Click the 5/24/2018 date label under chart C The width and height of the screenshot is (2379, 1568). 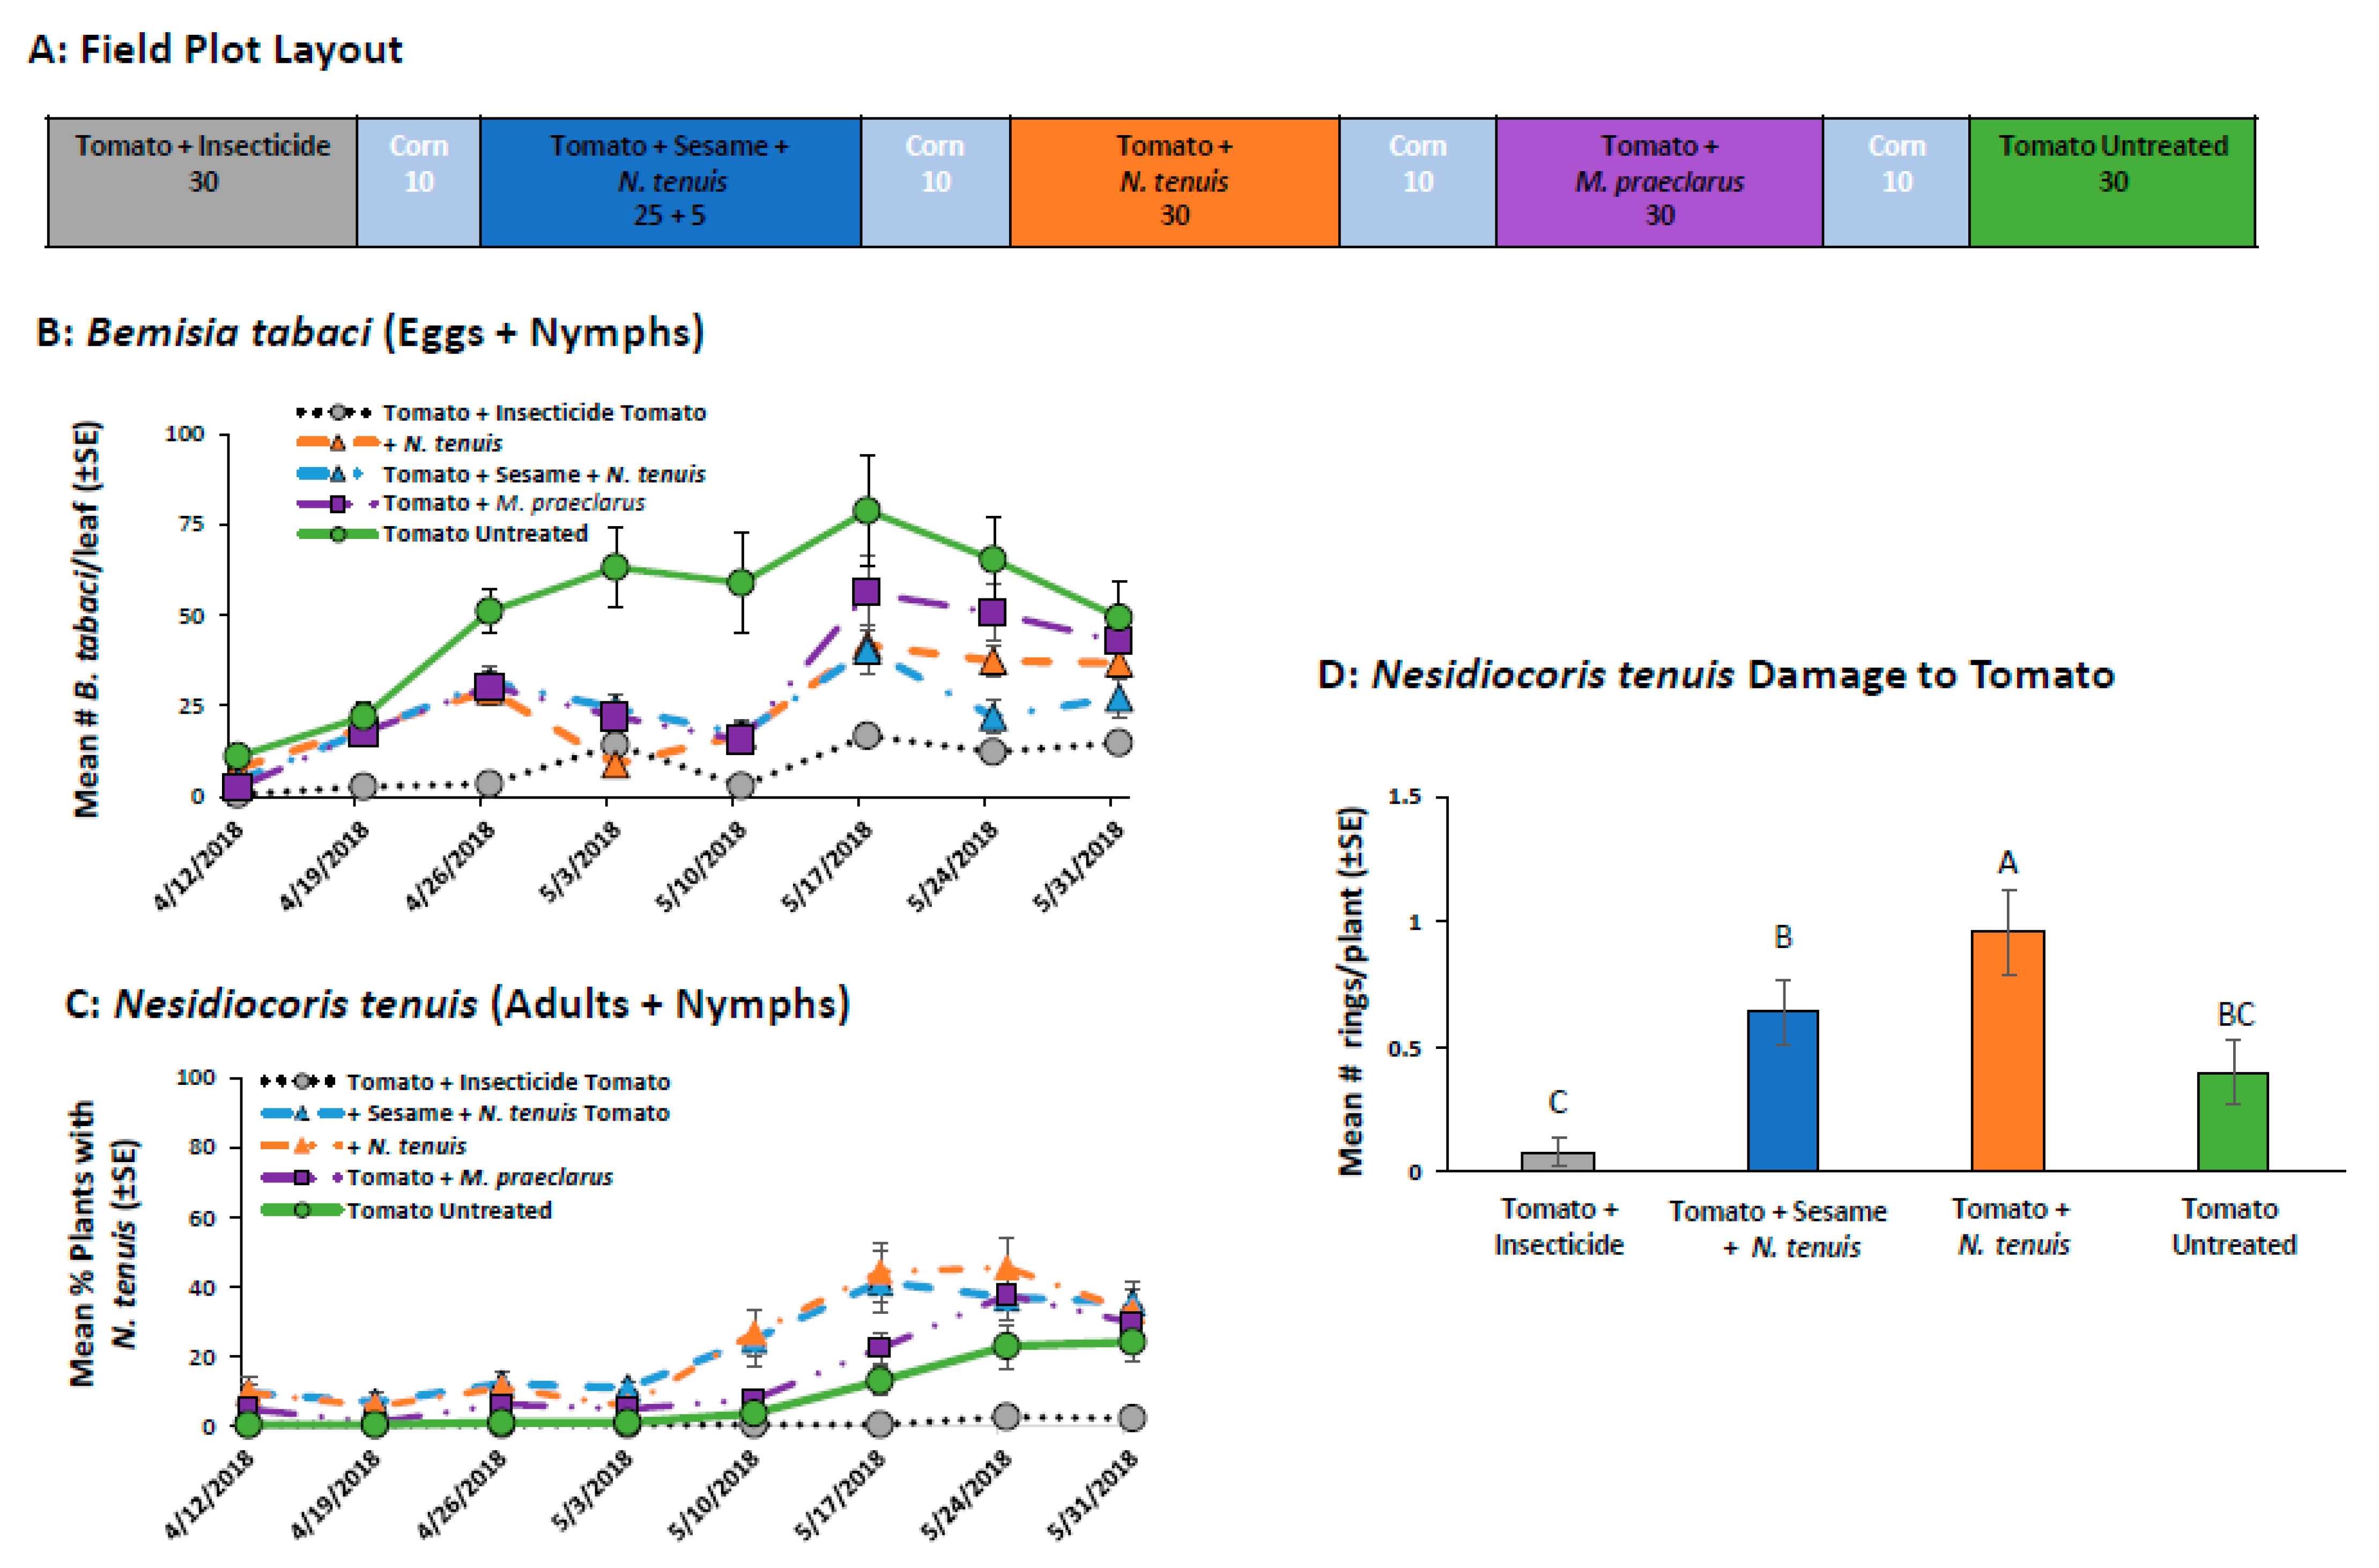click(968, 1495)
